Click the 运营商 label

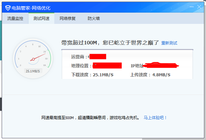coord(79,57)
